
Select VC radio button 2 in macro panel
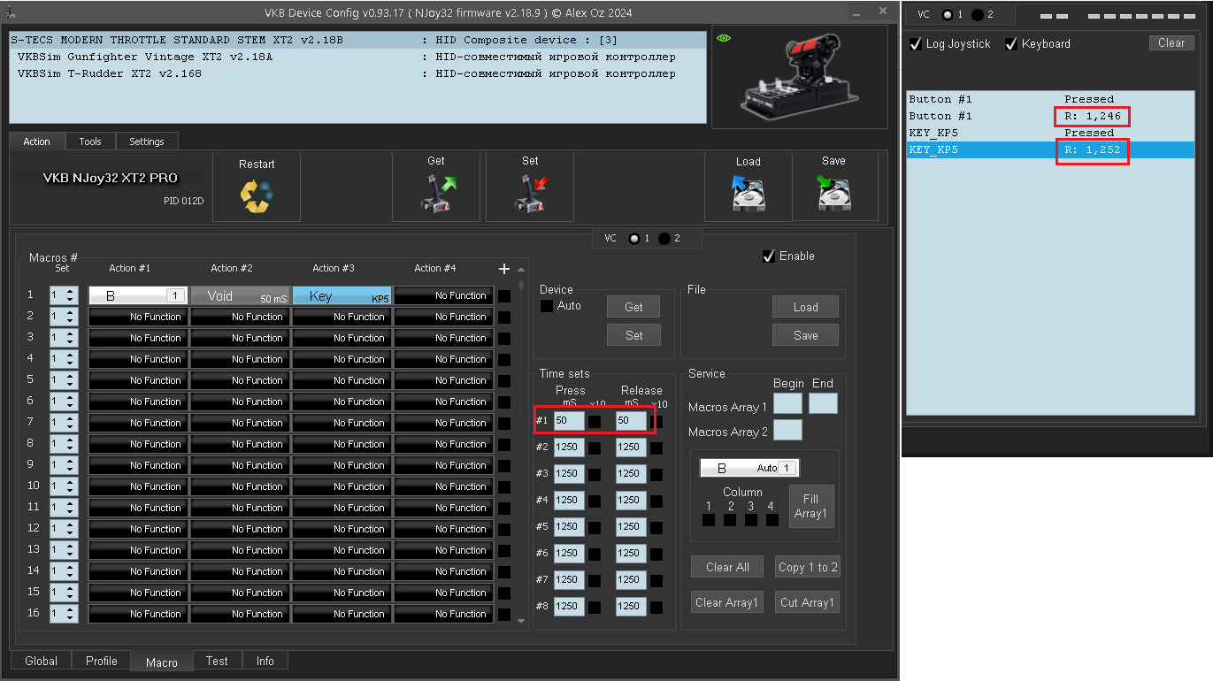[664, 239]
